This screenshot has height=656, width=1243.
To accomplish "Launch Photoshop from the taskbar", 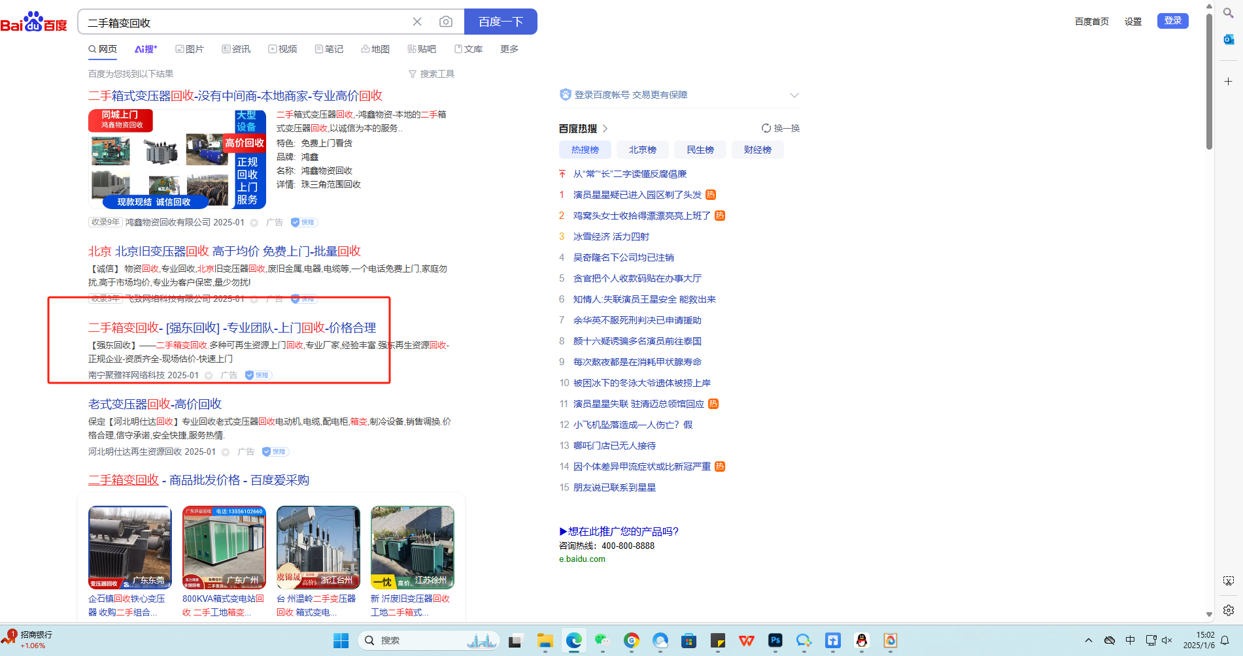I will coord(775,640).
